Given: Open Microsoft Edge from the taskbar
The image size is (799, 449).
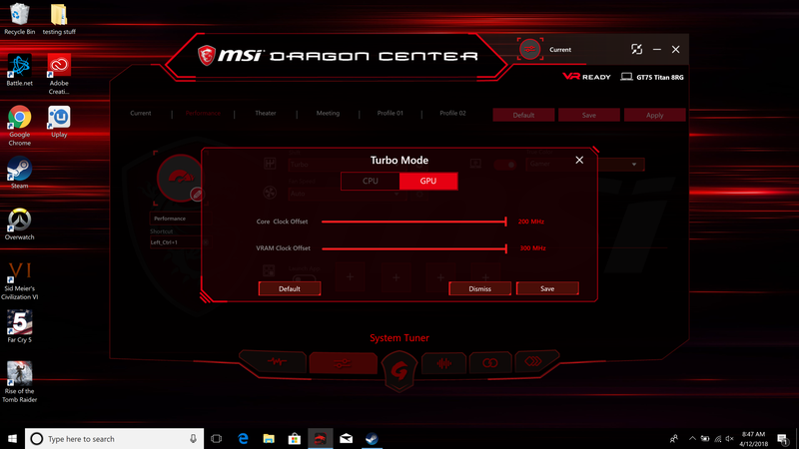Looking at the screenshot, I should pos(243,439).
